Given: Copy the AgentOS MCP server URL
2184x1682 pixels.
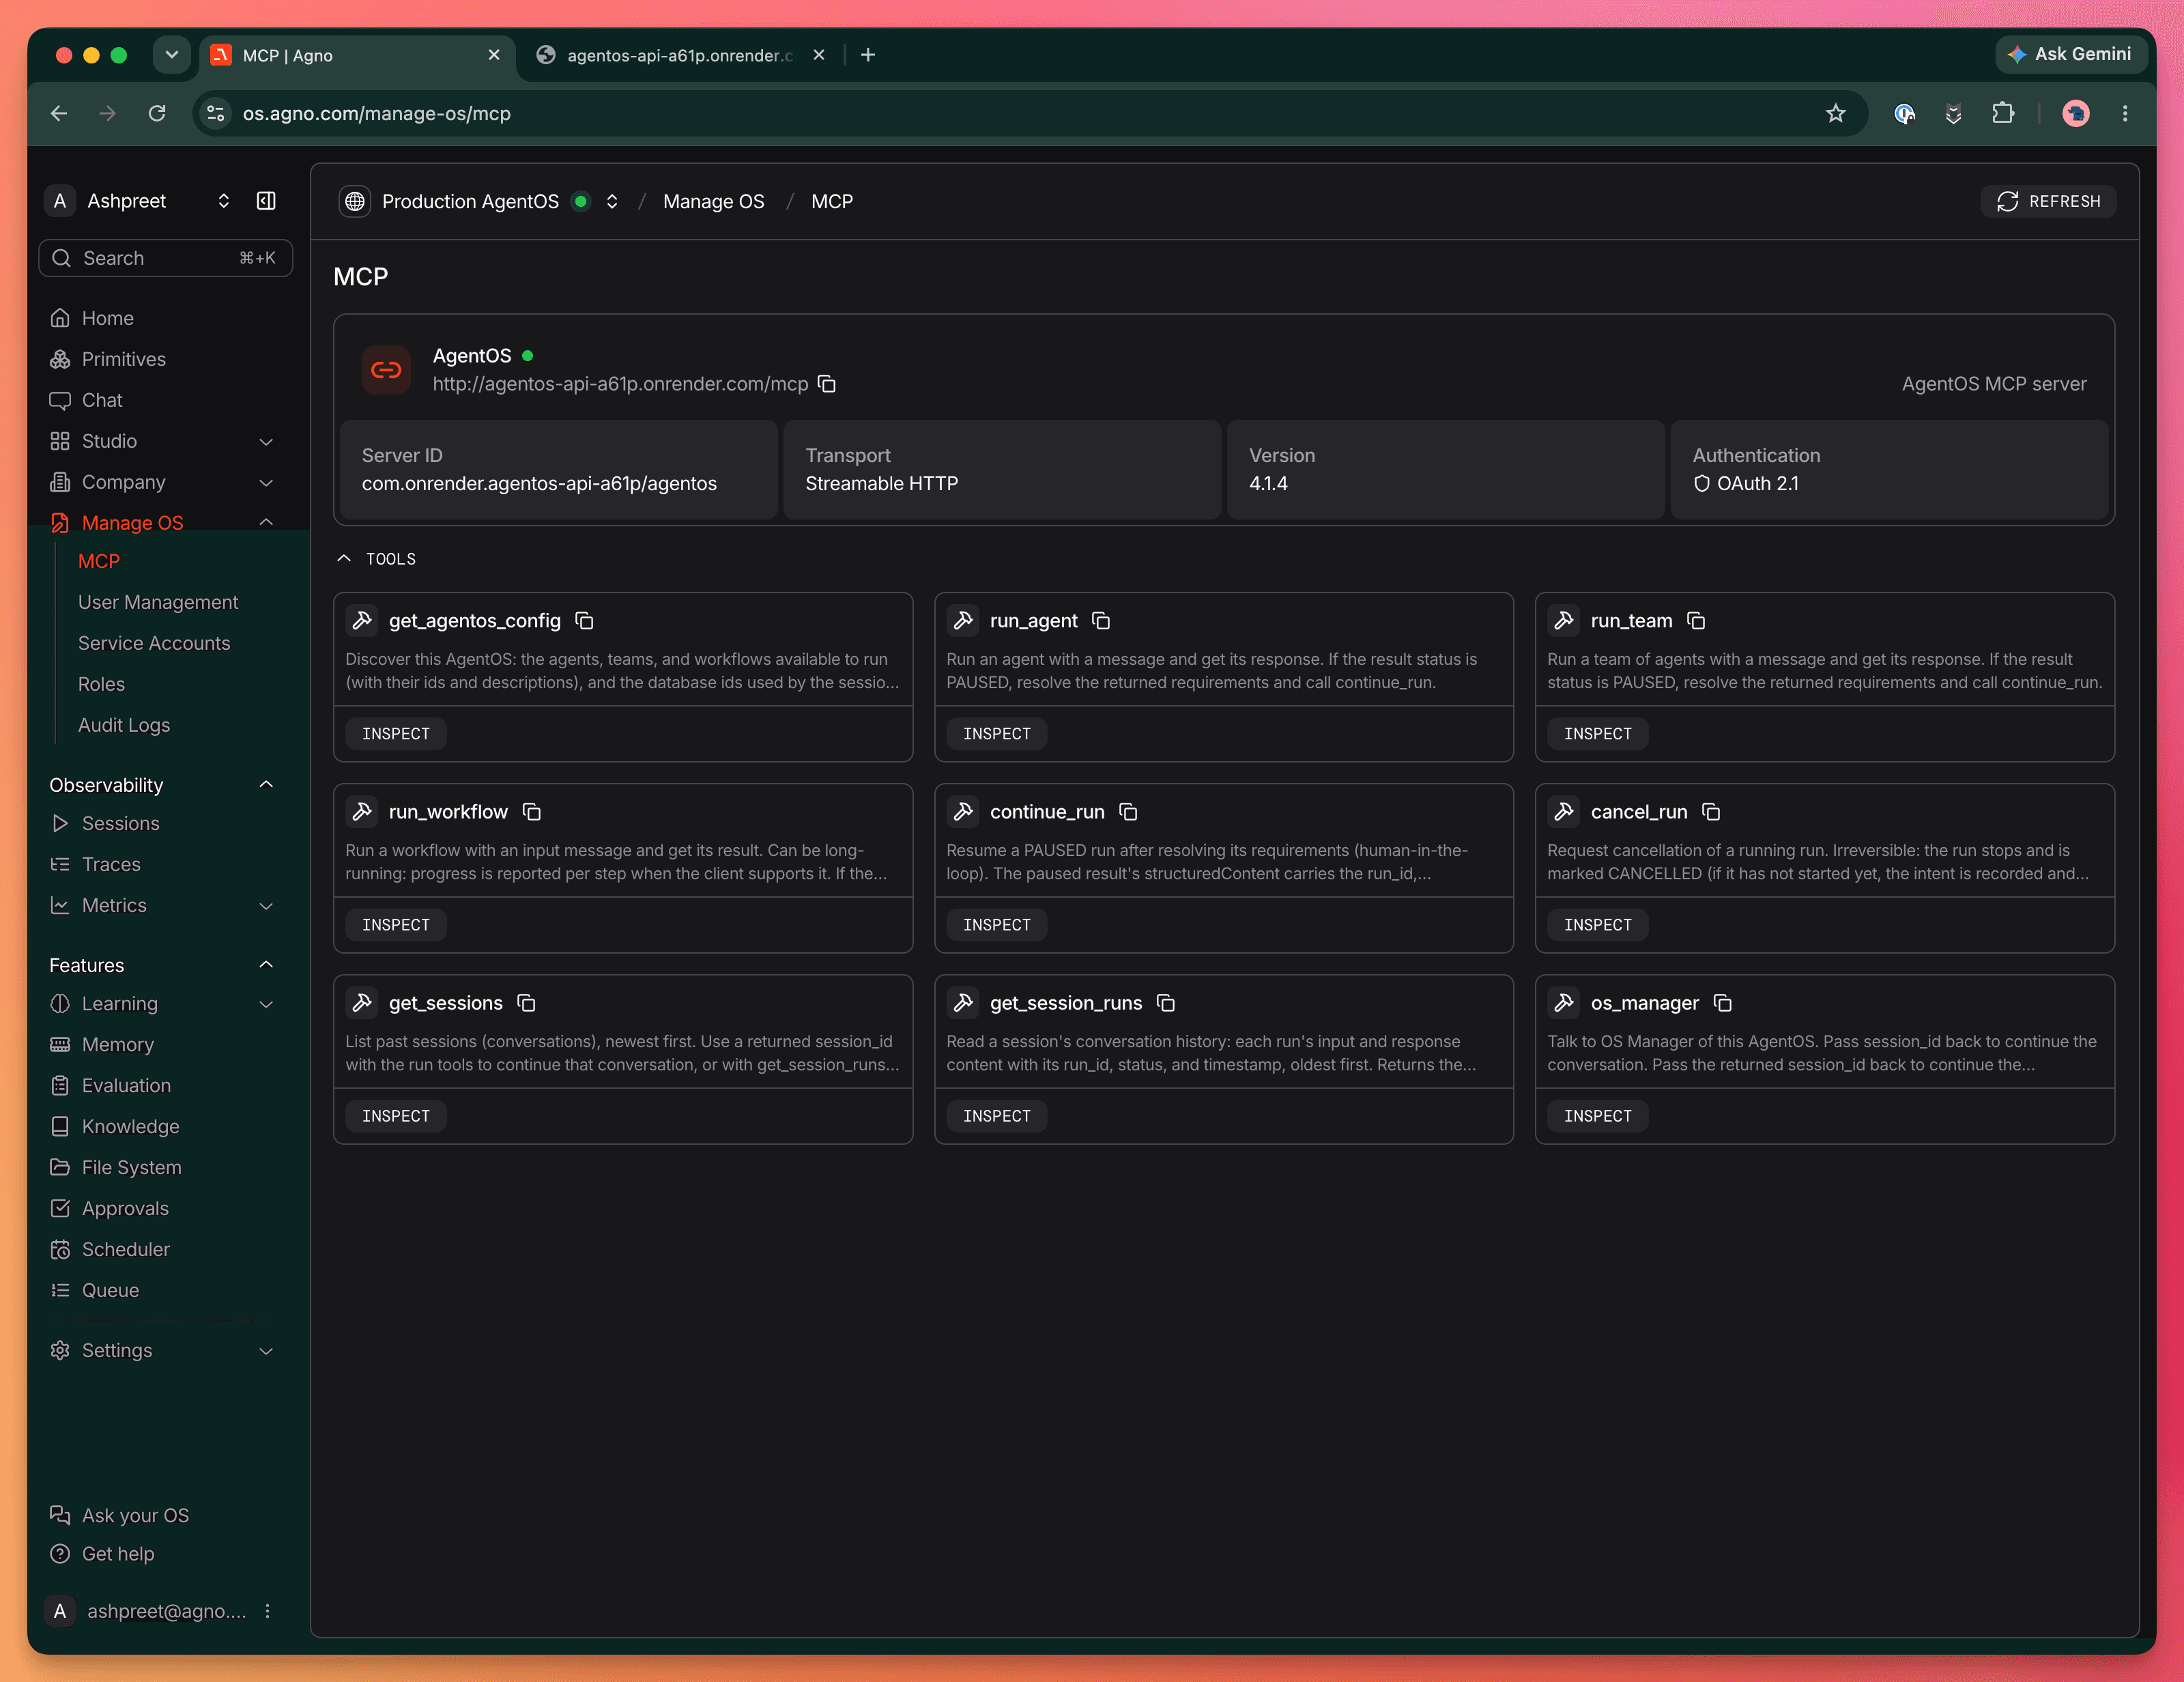Looking at the screenshot, I should click(x=827, y=384).
